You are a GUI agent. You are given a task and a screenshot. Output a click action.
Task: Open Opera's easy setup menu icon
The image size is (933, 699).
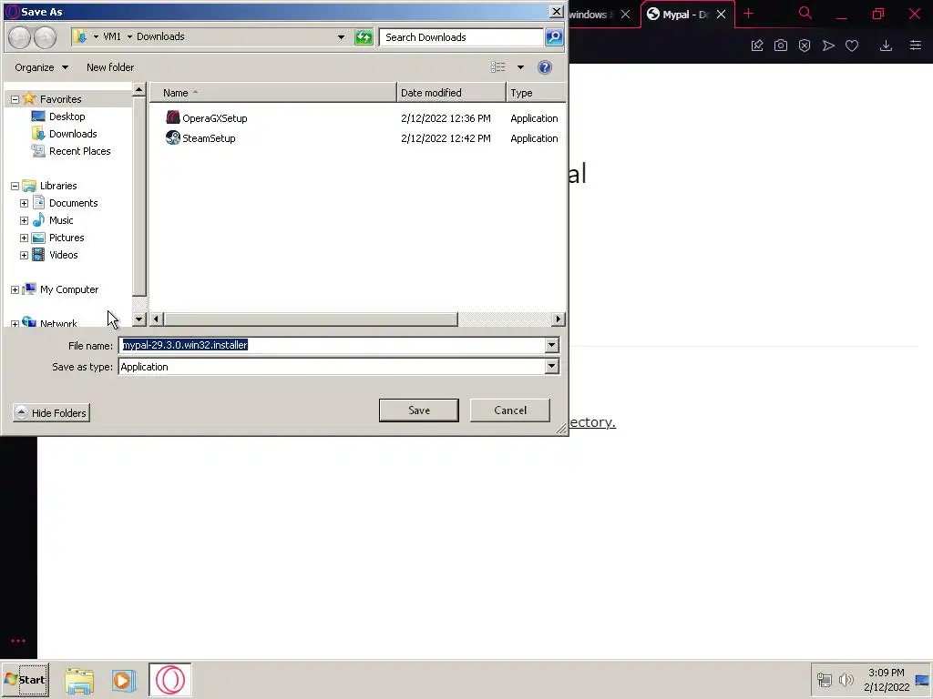tap(916, 46)
